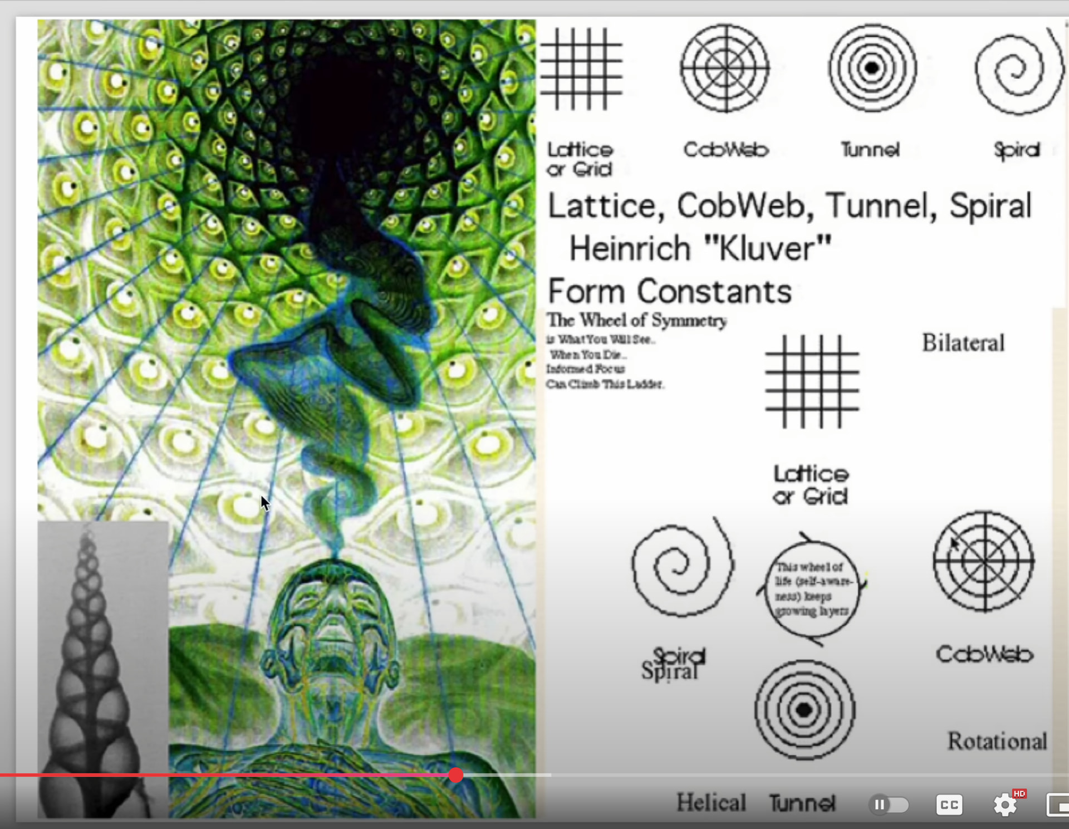Click the top-row CobWeb diagram
The image size is (1069, 829).
[x=725, y=68]
